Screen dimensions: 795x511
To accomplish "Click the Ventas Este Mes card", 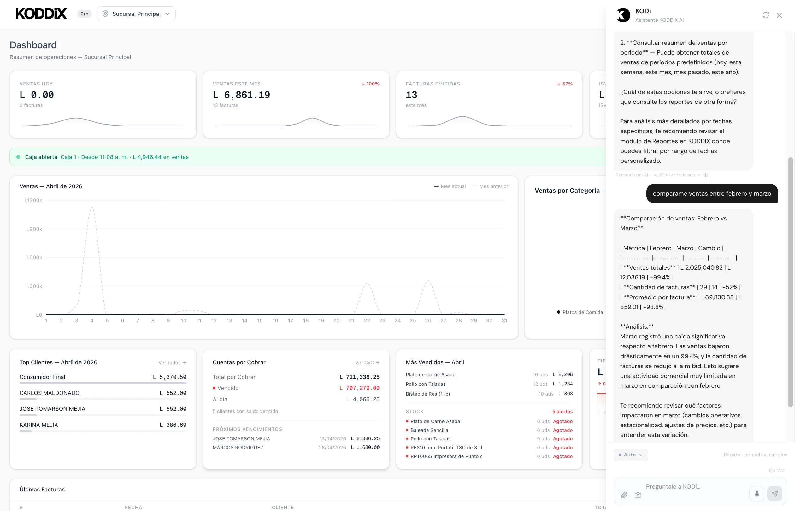I will click(x=296, y=104).
